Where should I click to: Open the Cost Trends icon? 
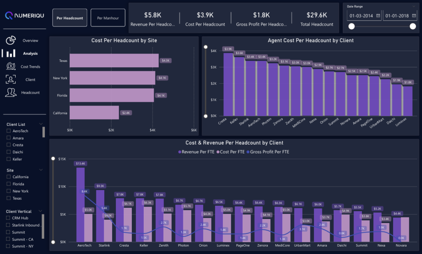point(11,66)
